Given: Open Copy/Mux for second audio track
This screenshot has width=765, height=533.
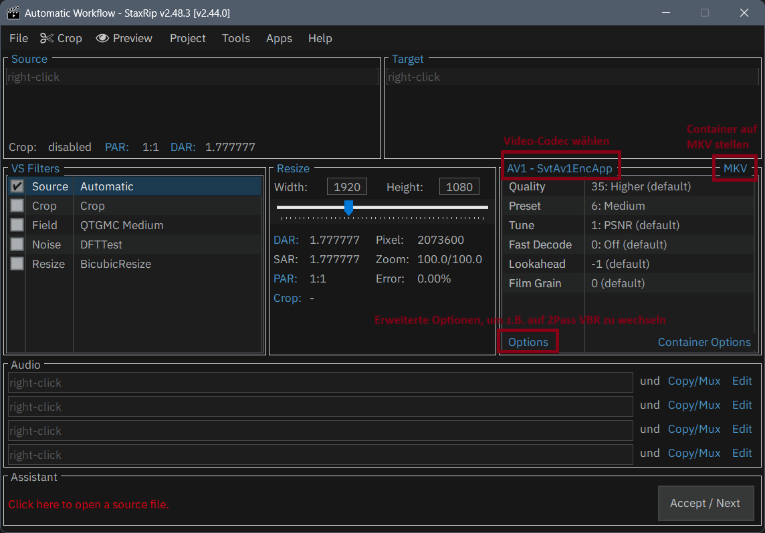Looking at the screenshot, I should 693,405.
